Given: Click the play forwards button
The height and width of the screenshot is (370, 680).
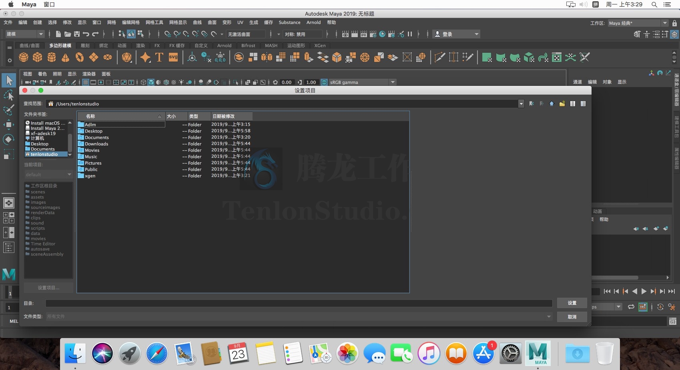Looking at the screenshot, I should [x=644, y=291].
